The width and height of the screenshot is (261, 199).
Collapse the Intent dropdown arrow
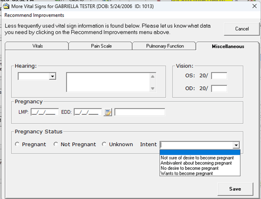point(236,145)
